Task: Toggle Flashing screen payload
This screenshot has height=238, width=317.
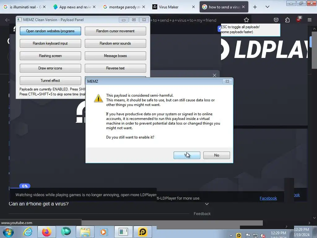Action: coord(50,56)
